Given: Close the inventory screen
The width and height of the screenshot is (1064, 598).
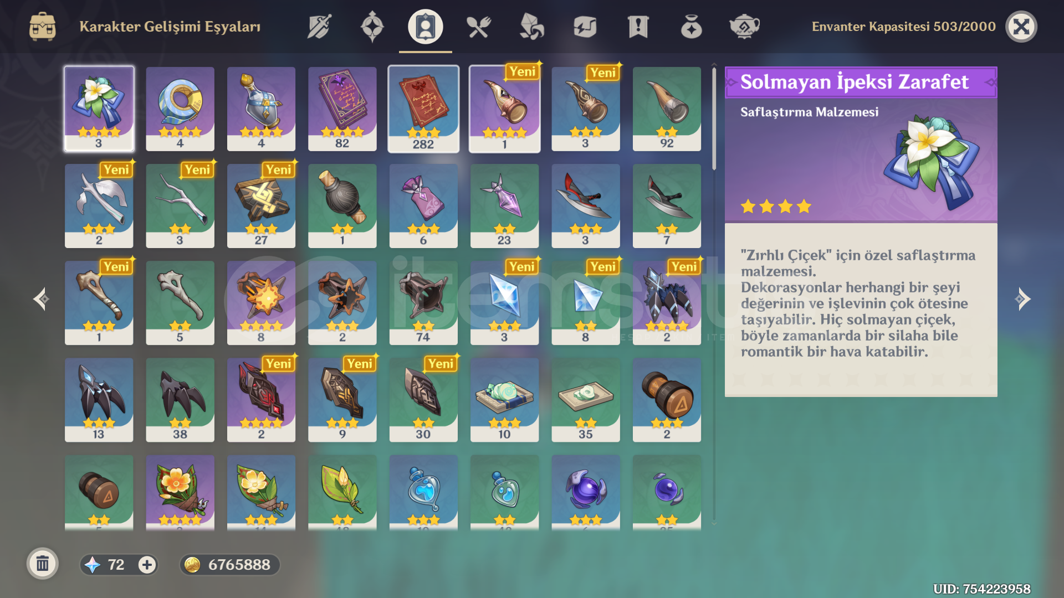Looking at the screenshot, I should pyautogui.click(x=1021, y=27).
